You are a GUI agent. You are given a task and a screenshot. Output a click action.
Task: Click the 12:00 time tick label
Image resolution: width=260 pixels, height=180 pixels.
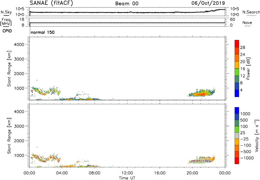pyautogui.click(x=127, y=173)
